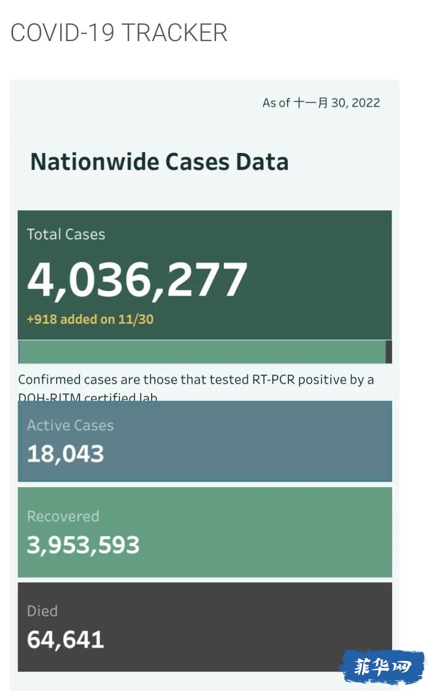Open the Total Cases tile label

pos(66,234)
